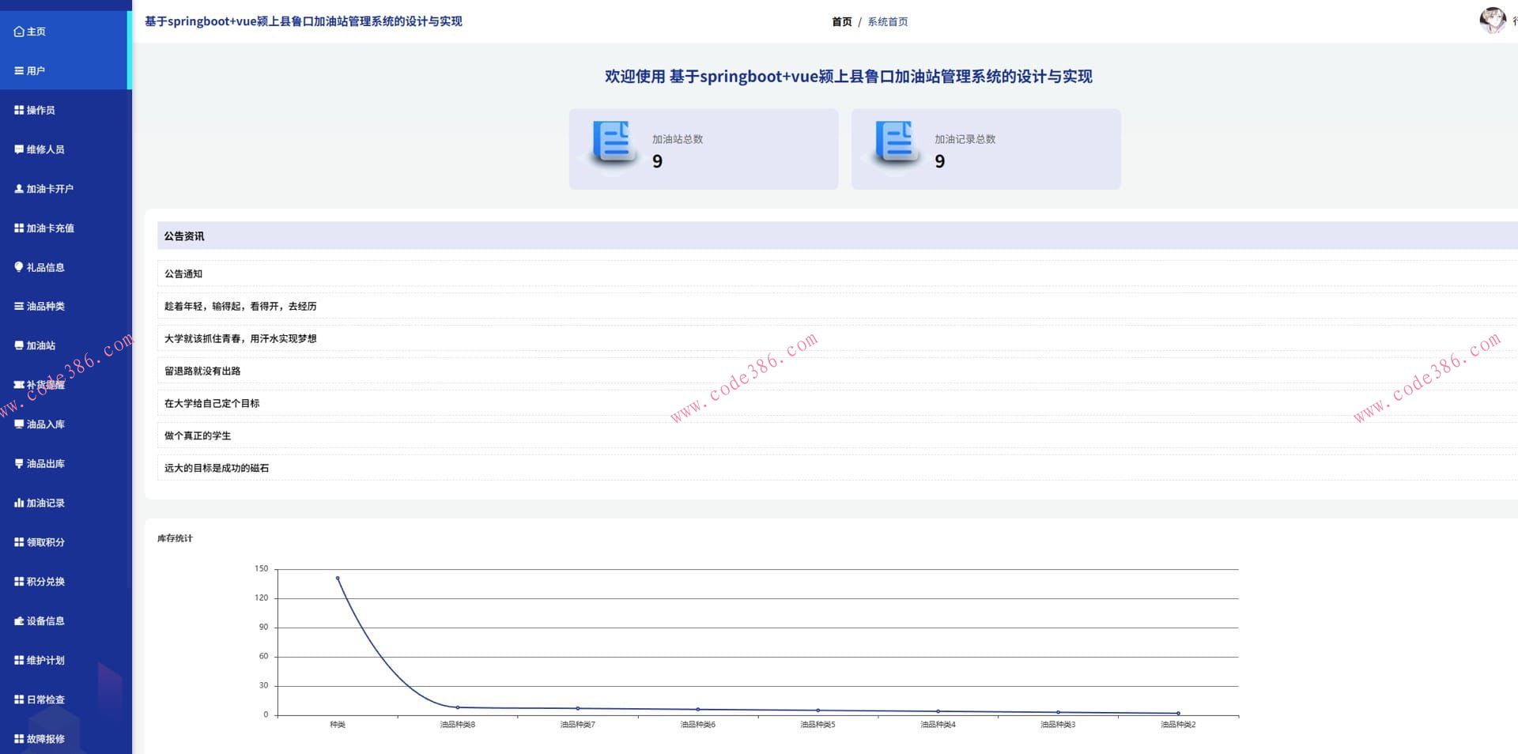Click the 加油卡充值 recharge icon
The height and width of the screenshot is (754, 1518).
pyautogui.click(x=19, y=228)
